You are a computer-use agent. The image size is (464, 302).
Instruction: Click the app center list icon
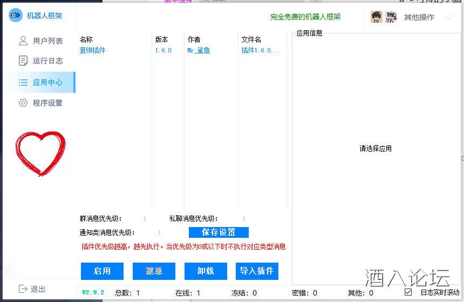click(23, 83)
